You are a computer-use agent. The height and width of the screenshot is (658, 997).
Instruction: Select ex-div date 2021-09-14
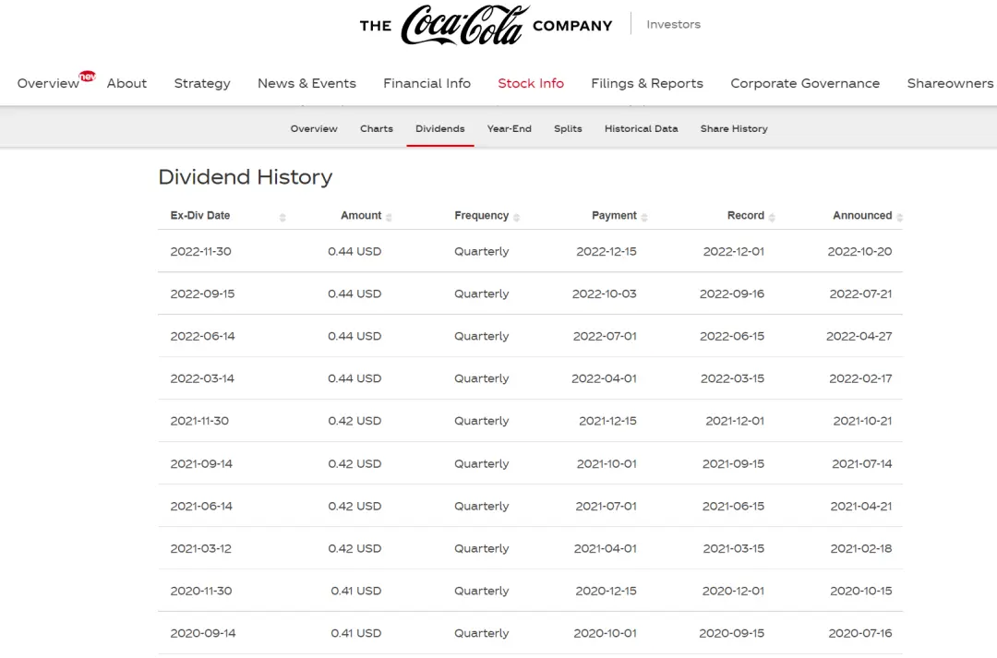pyautogui.click(x=201, y=463)
